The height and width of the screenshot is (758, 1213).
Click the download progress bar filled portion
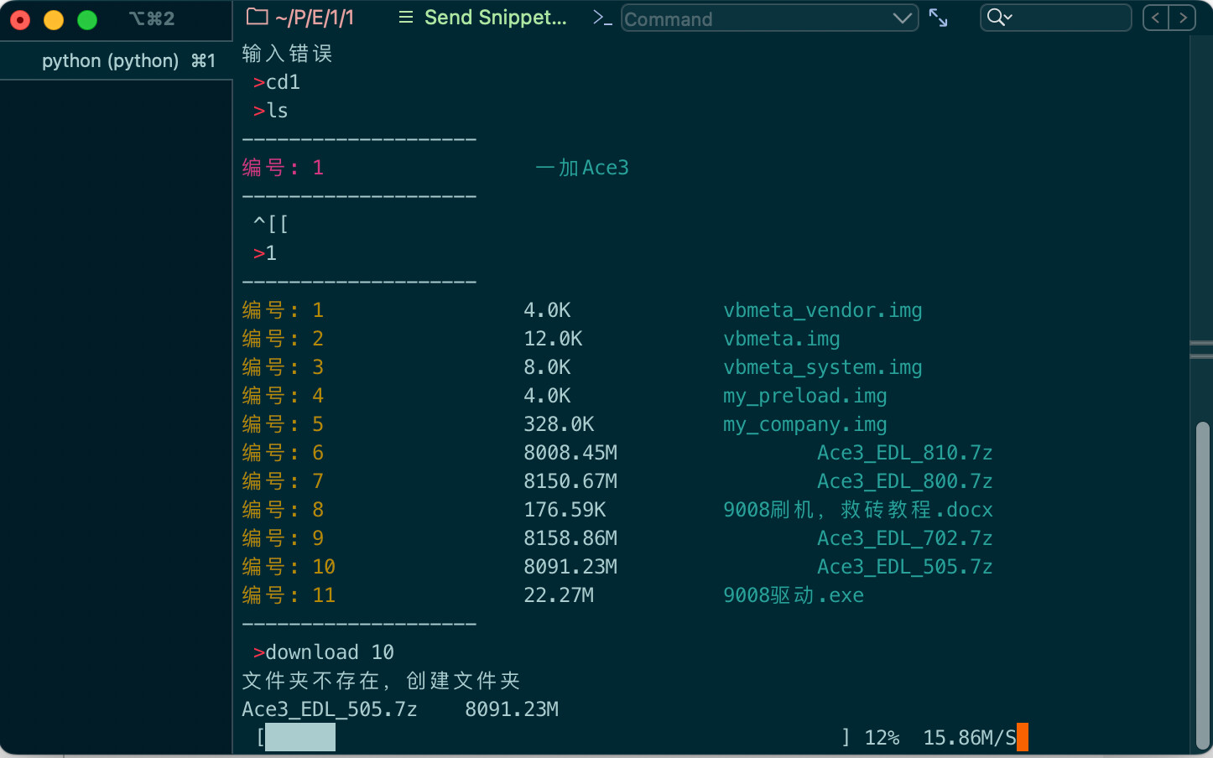tap(300, 737)
